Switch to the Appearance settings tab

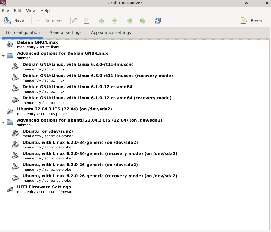pos(111,32)
